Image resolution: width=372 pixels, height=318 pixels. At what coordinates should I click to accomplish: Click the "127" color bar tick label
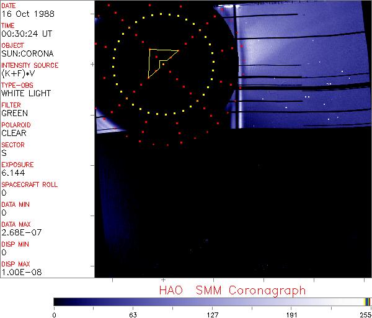[212, 314]
